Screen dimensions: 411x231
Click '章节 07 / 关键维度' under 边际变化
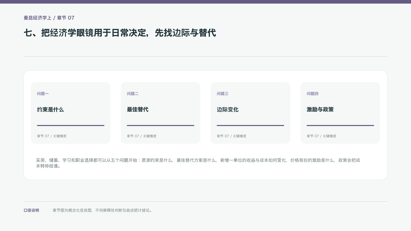(231, 136)
